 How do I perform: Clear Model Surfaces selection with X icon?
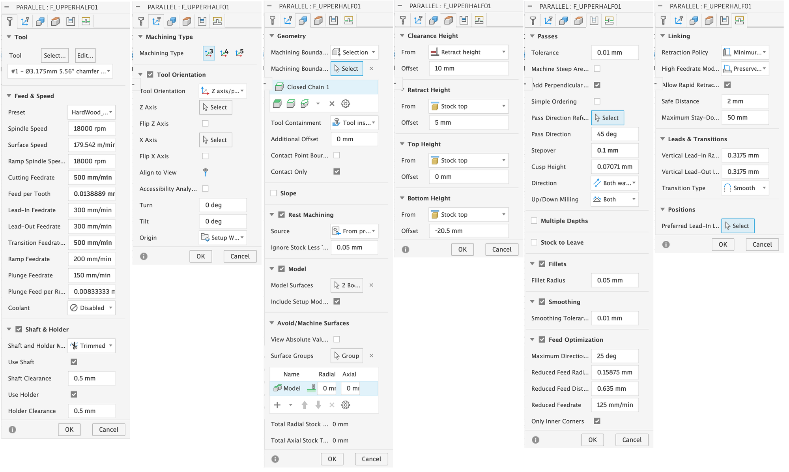371,285
